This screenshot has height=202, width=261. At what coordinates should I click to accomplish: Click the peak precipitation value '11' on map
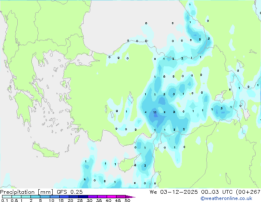[x=155, y=112]
